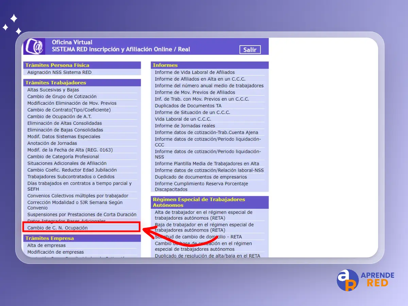Click Cambio de Contrato(Tipo/Coeficiente)
This screenshot has width=408, height=306.
(x=69, y=110)
